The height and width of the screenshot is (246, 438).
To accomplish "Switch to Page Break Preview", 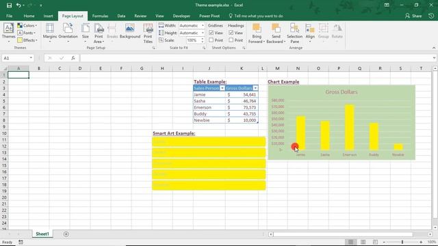I will [375, 242].
